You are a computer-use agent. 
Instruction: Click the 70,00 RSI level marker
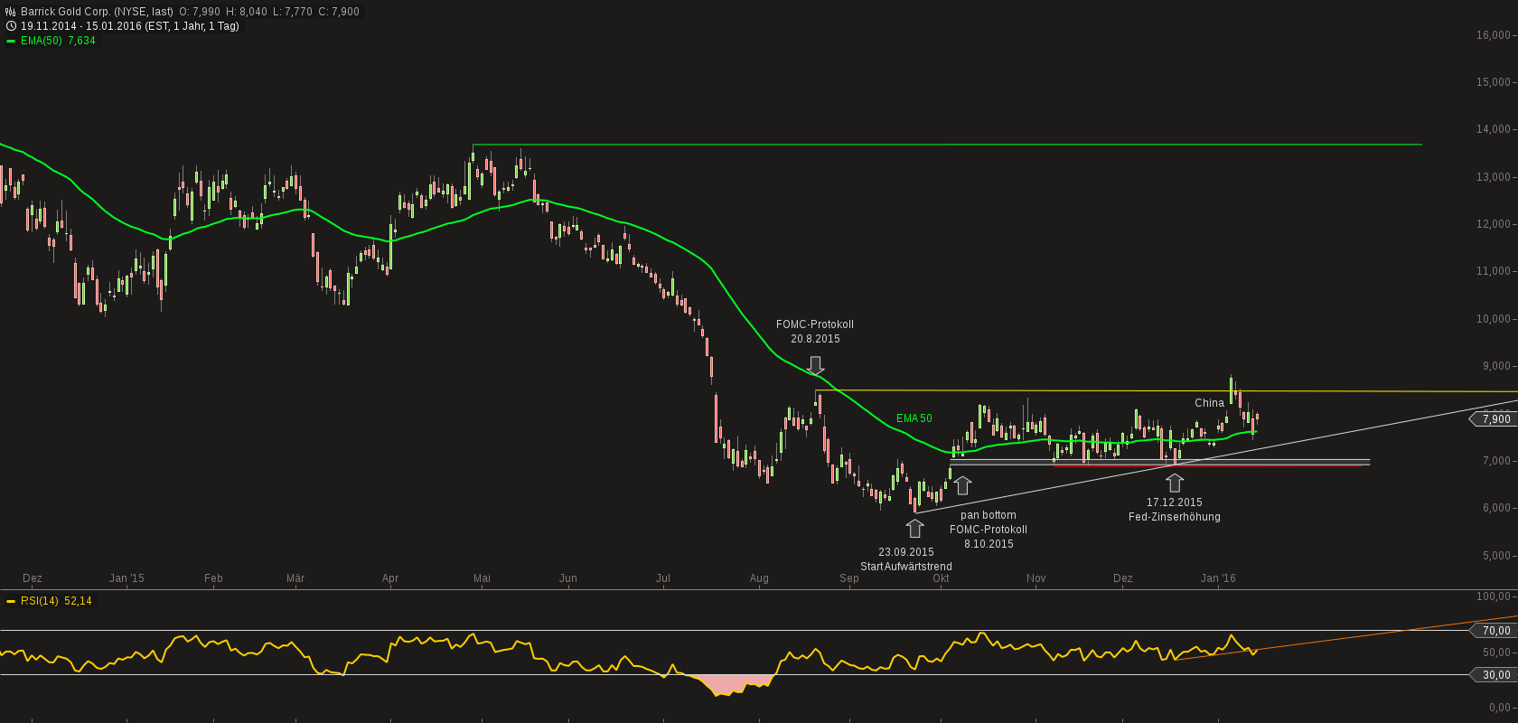1494,631
